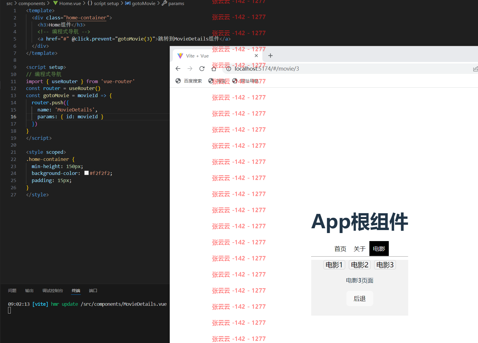Switch to the 端口 panel tab
478x343 pixels.
tap(93, 291)
